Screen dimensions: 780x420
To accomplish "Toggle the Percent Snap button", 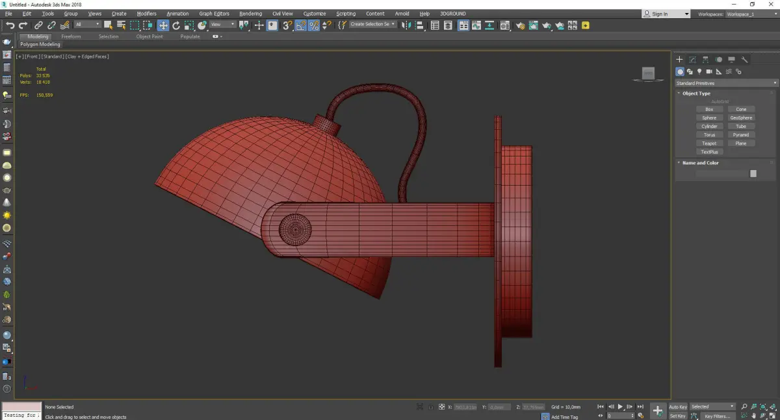I will 314,25.
